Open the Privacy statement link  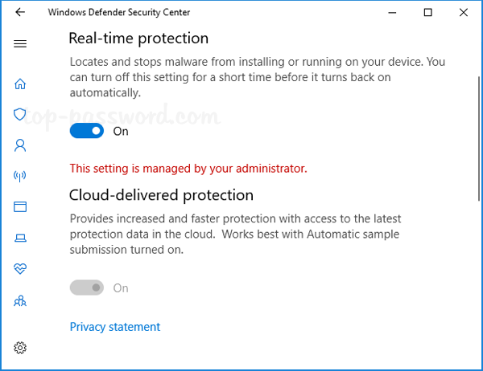115,327
